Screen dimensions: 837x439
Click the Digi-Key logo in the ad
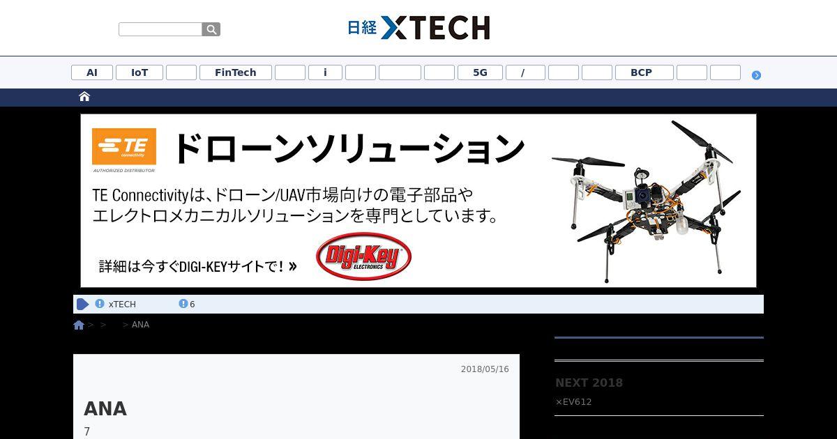coord(363,256)
